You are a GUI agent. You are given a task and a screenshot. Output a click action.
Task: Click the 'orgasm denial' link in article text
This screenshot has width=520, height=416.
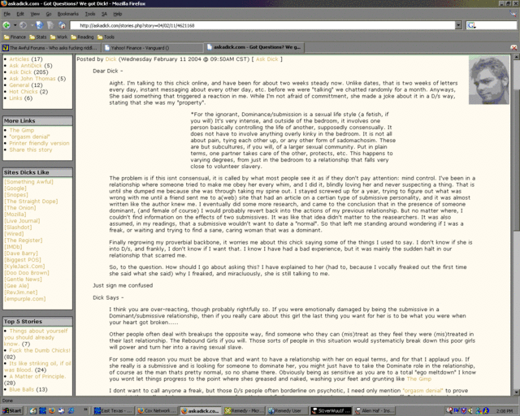(422, 391)
